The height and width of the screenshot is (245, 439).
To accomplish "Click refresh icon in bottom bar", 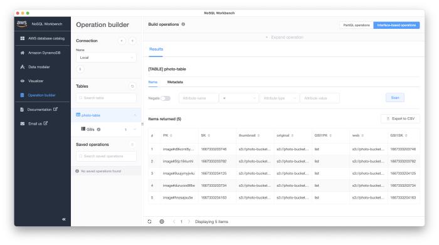I will coord(149,222).
